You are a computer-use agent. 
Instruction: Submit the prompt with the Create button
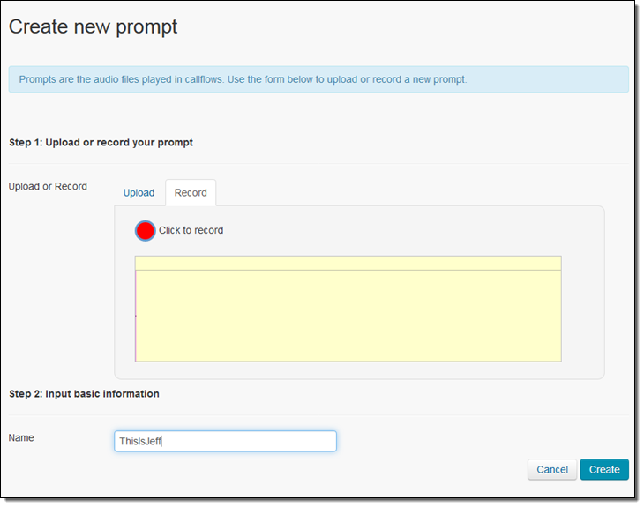click(x=604, y=469)
